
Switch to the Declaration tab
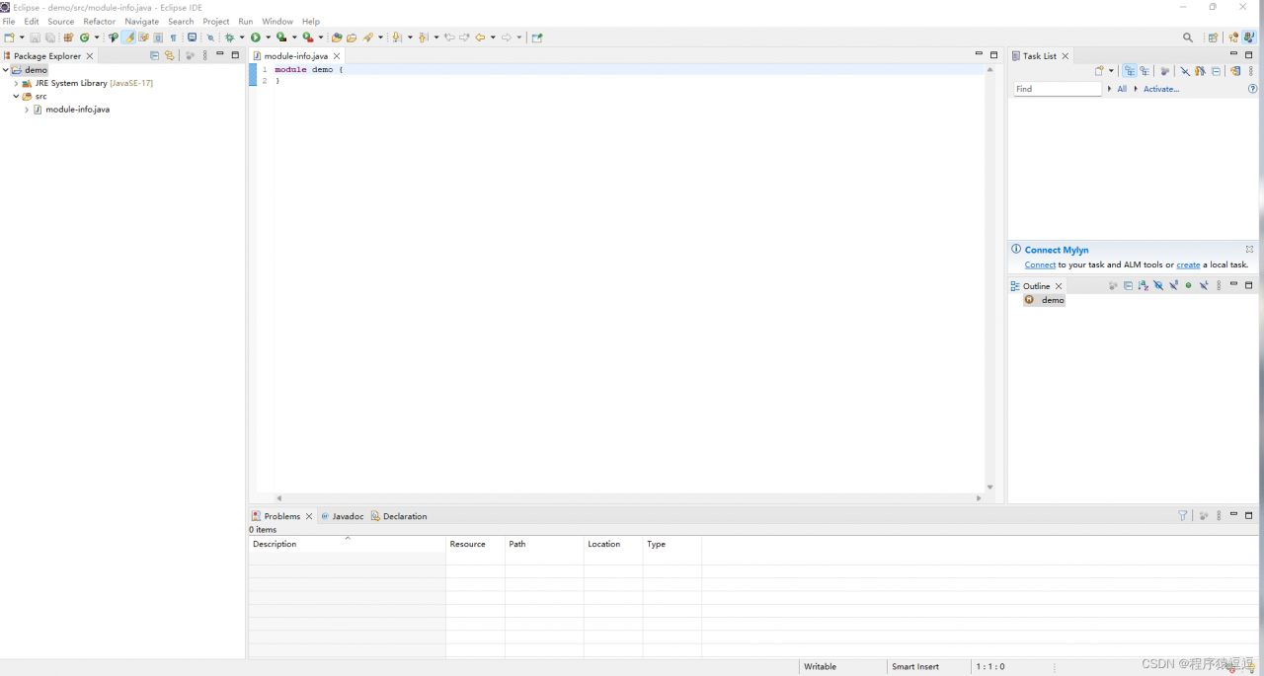pyautogui.click(x=399, y=516)
